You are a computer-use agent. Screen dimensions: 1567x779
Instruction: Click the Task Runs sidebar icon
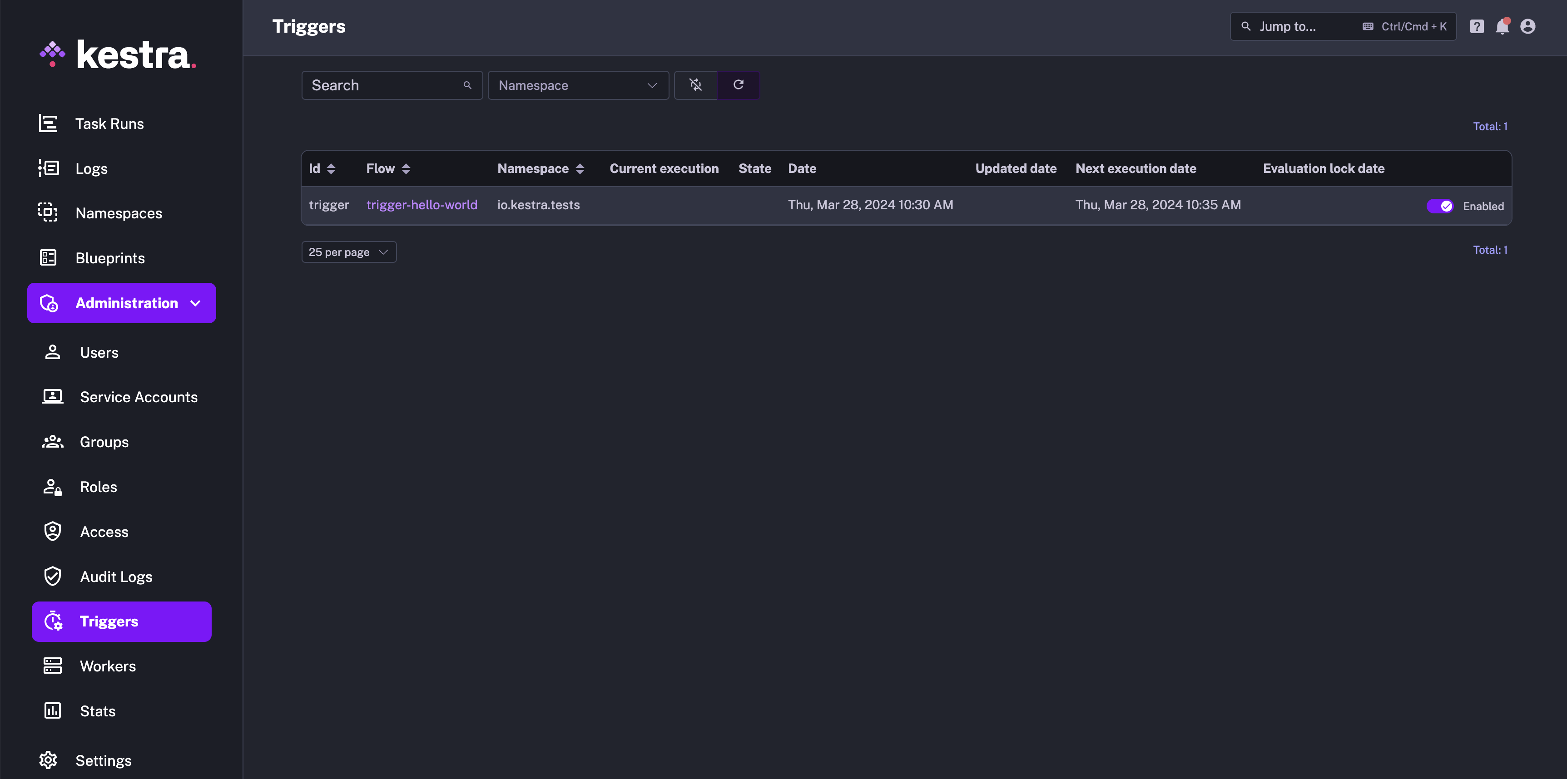tap(48, 123)
